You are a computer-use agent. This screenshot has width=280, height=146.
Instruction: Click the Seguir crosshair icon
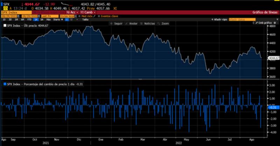tap(112, 23)
